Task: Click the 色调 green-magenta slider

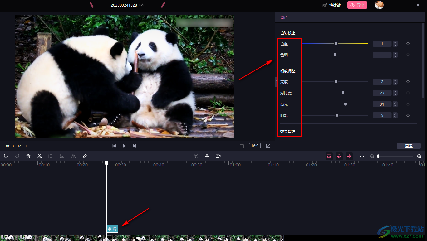Action: 335,55
